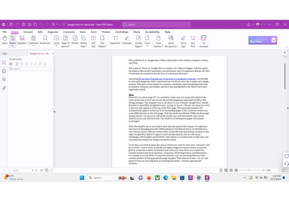Enable continuous page view mode

coord(226,170)
